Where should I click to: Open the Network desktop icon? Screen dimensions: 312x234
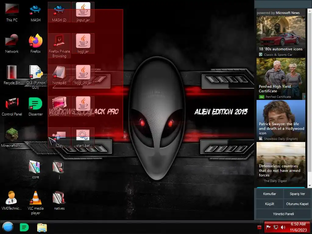12,44
